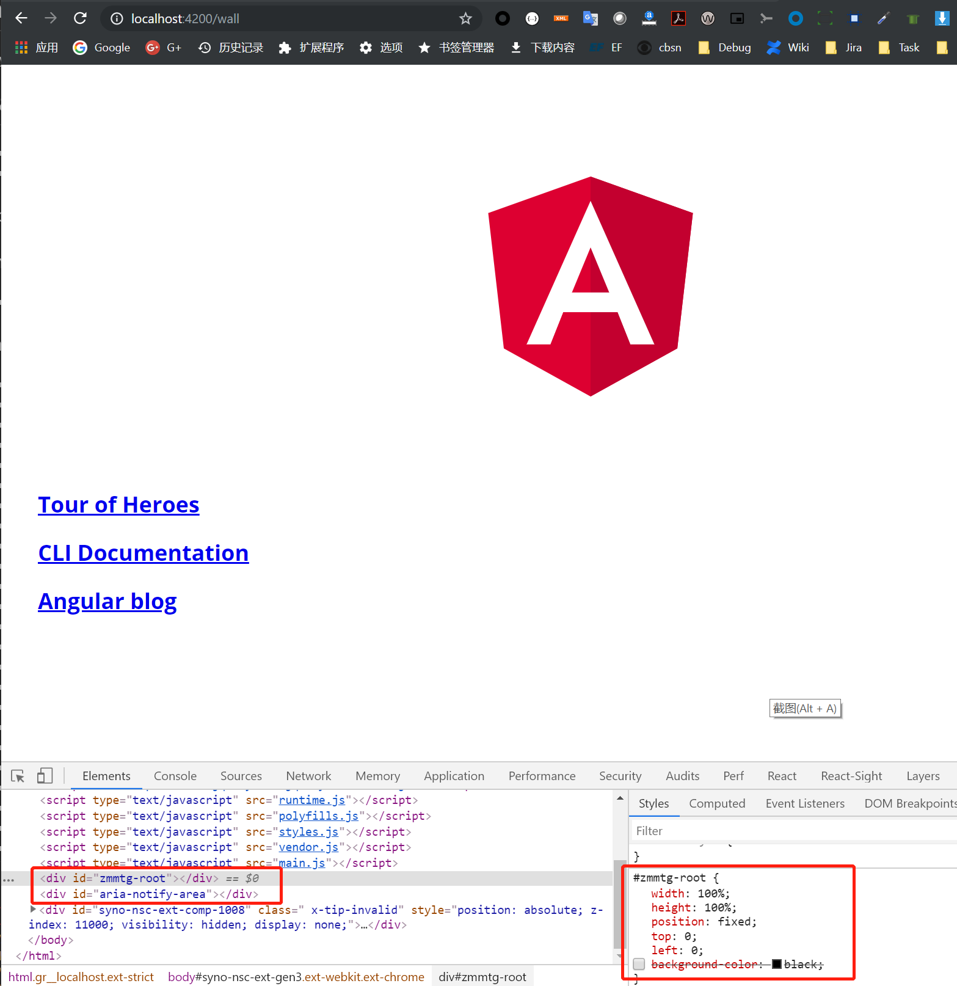Screen dimensions: 957x986
Task: Open the Application tab
Action: tap(454, 776)
